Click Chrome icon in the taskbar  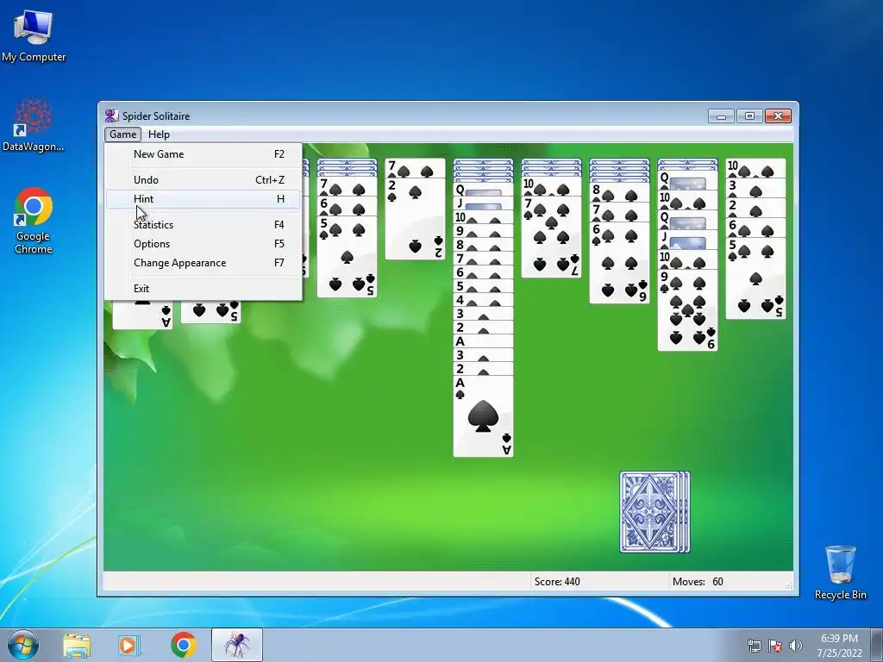pyautogui.click(x=183, y=645)
